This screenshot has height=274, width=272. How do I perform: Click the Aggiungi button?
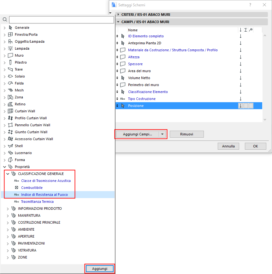100,269
